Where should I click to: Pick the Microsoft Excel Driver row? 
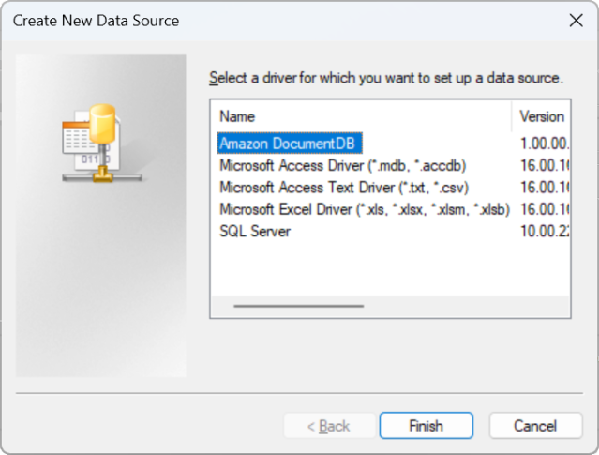(364, 208)
